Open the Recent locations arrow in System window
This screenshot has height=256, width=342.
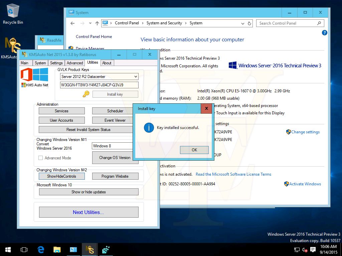tap(90, 23)
